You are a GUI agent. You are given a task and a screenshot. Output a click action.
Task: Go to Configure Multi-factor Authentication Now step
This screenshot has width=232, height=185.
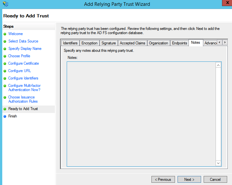click(x=24, y=88)
